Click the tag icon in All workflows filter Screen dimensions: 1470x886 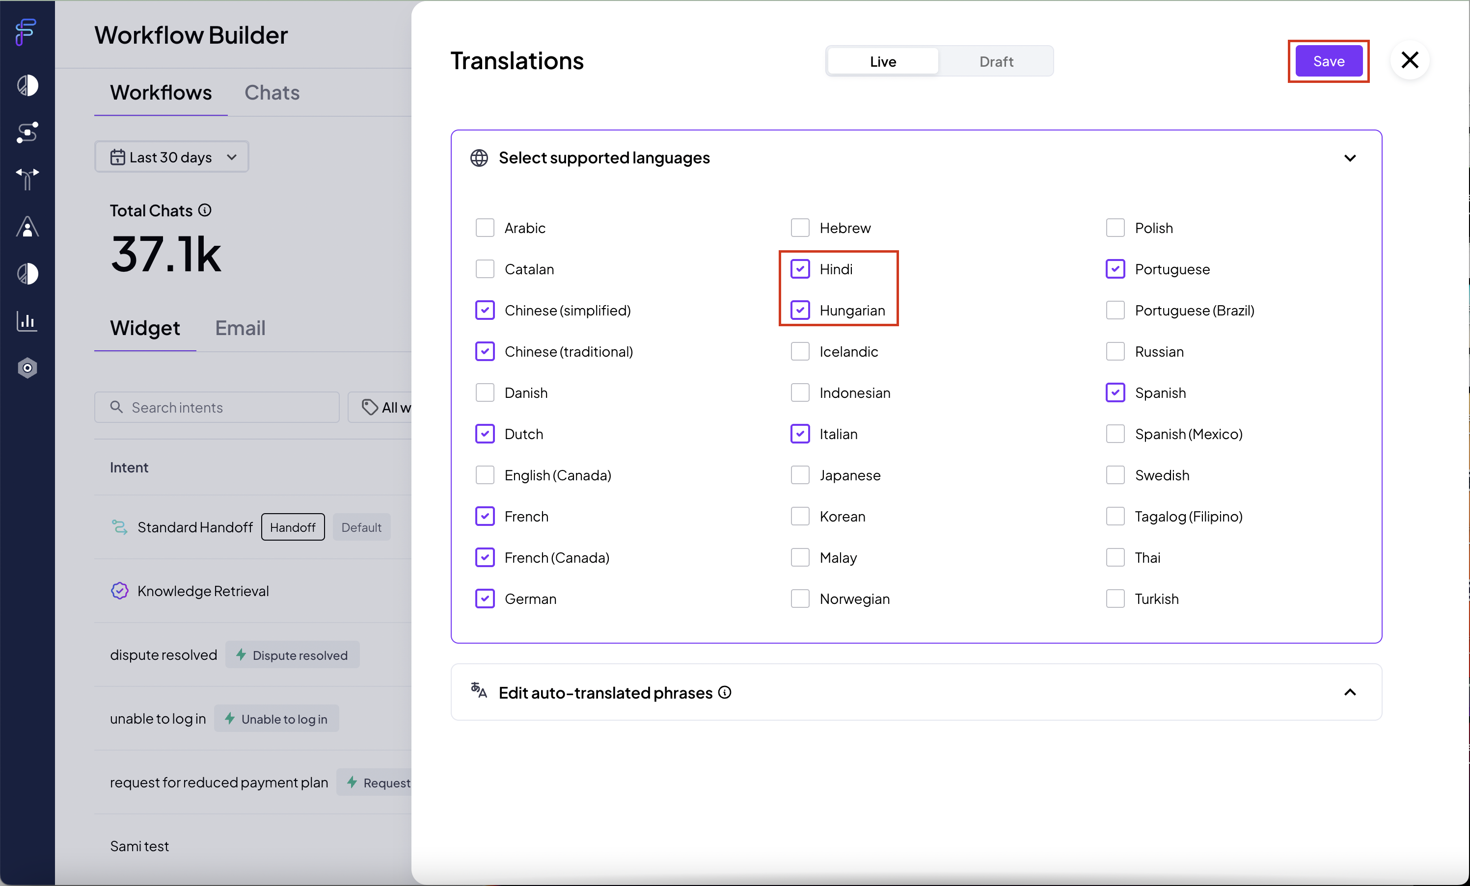coord(369,407)
